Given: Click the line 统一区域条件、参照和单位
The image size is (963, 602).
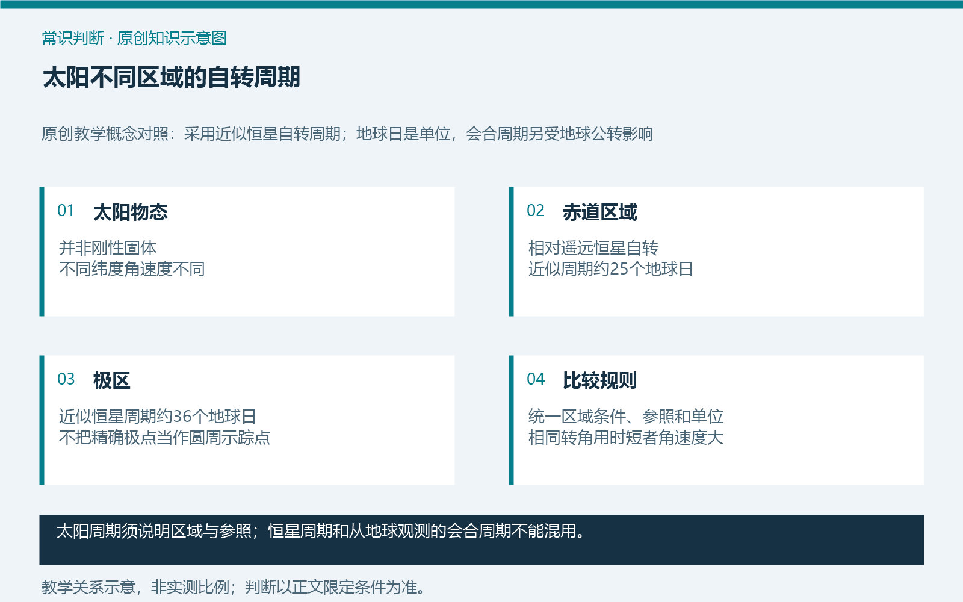Looking at the screenshot, I should 626,417.
